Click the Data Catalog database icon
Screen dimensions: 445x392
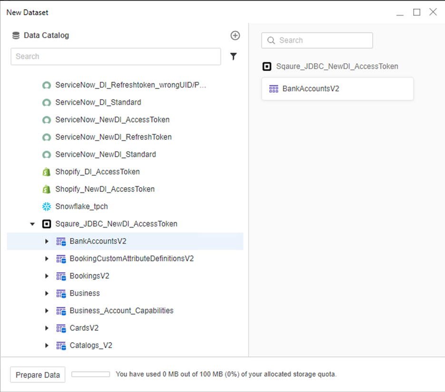pyautogui.click(x=16, y=36)
